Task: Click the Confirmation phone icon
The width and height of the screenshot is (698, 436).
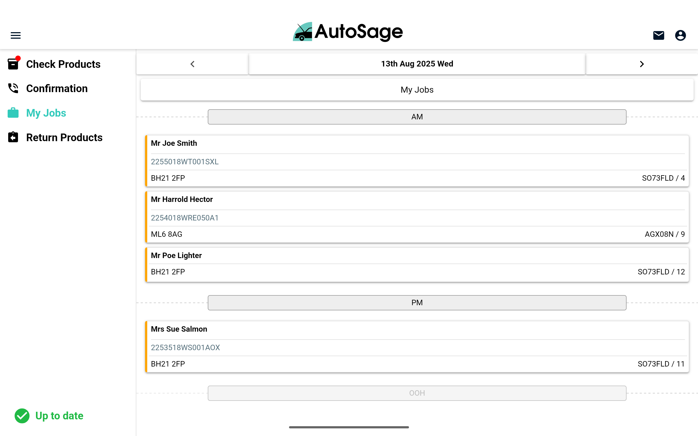Action: pos(13,88)
